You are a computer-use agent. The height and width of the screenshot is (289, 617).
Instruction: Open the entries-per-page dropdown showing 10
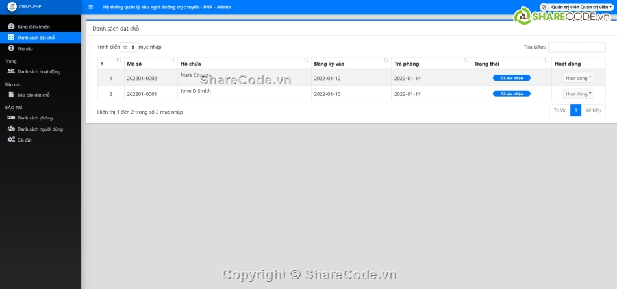(x=129, y=47)
